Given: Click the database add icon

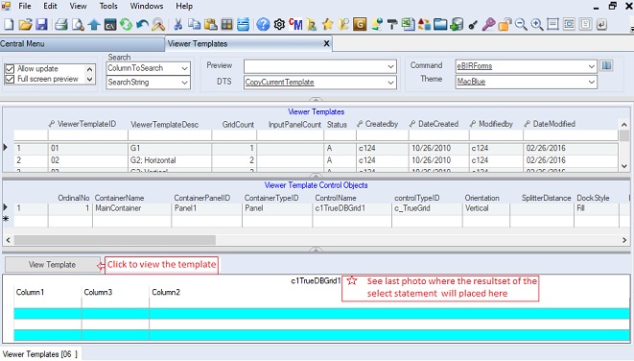Looking at the screenshot, I should pyautogui.click(x=457, y=25).
